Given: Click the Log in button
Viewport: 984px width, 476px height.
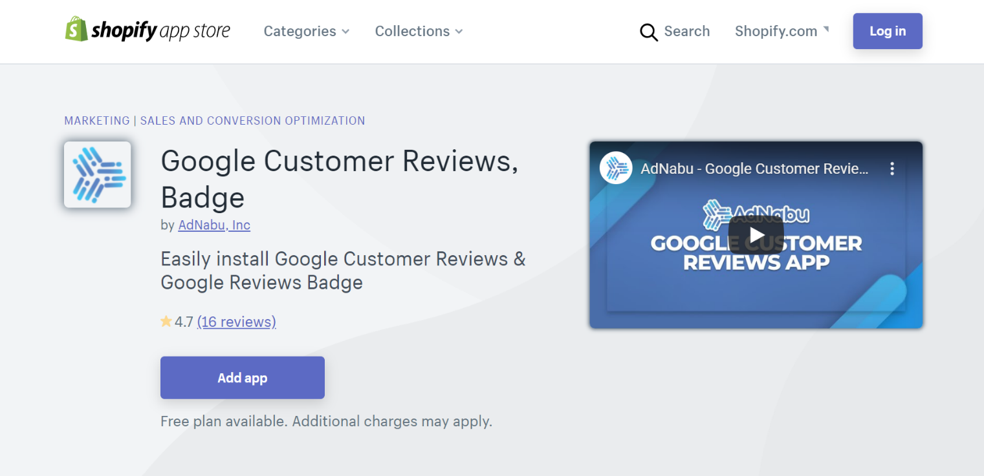Looking at the screenshot, I should pyautogui.click(x=887, y=31).
